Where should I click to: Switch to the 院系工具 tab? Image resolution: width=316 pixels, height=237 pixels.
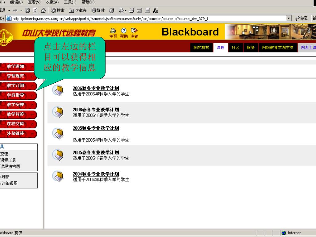coord(307,48)
